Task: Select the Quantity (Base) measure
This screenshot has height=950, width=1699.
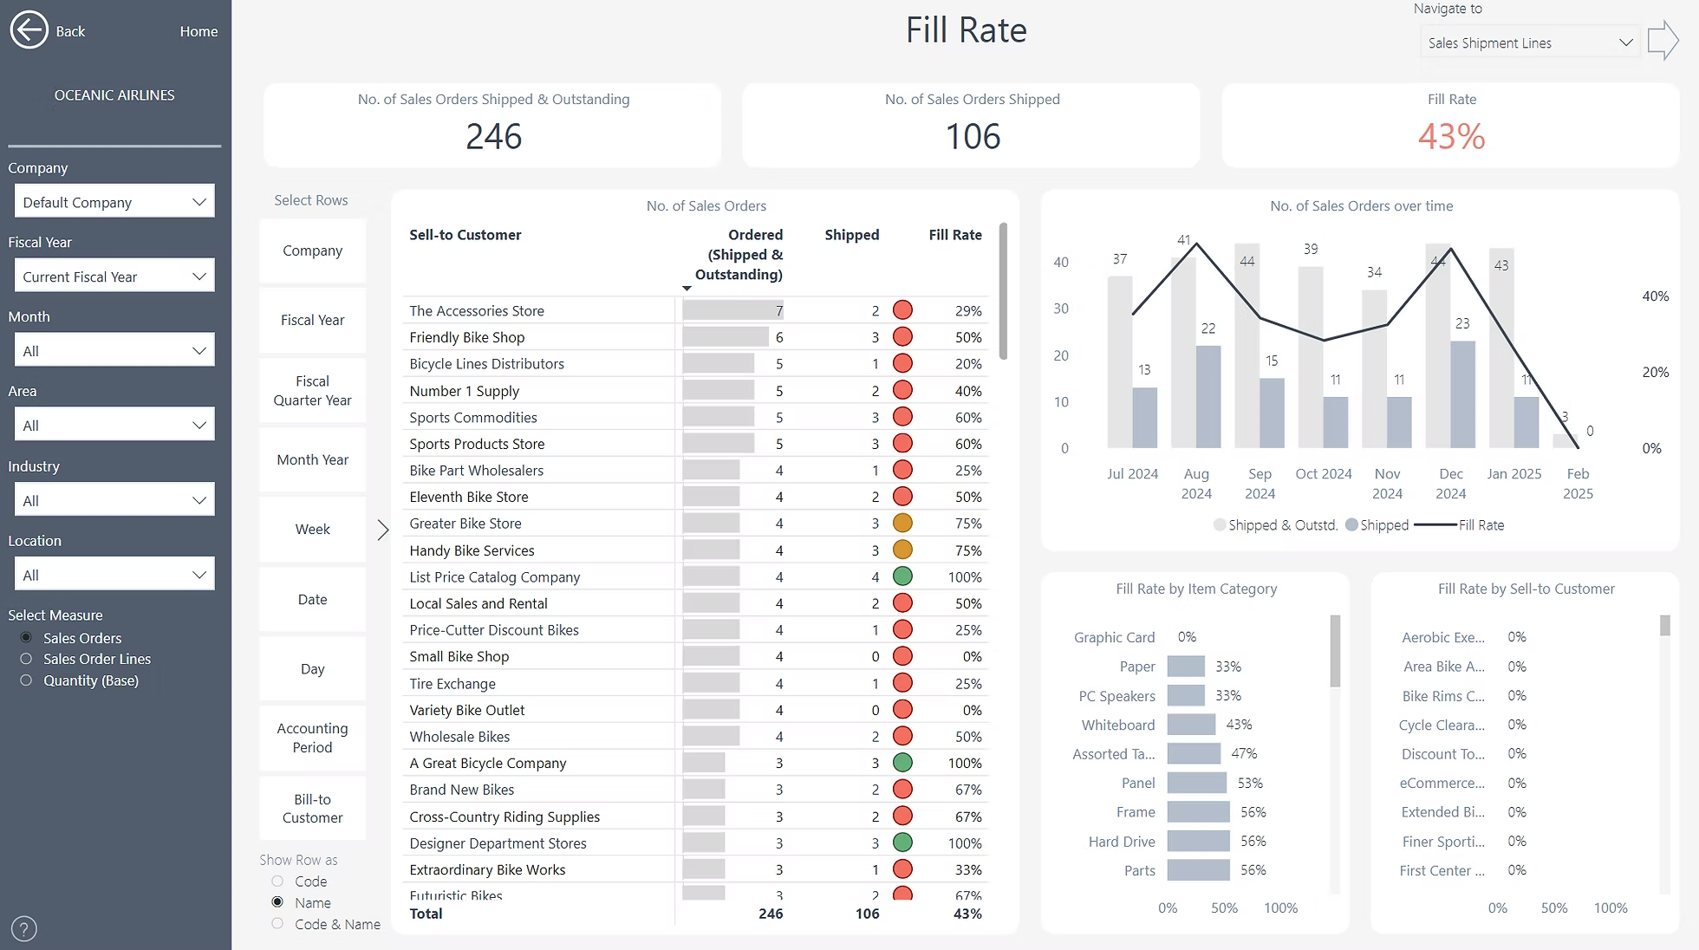Action: click(26, 680)
